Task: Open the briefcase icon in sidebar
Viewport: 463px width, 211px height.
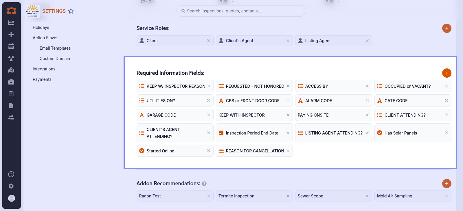Action: [x=11, y=82]
